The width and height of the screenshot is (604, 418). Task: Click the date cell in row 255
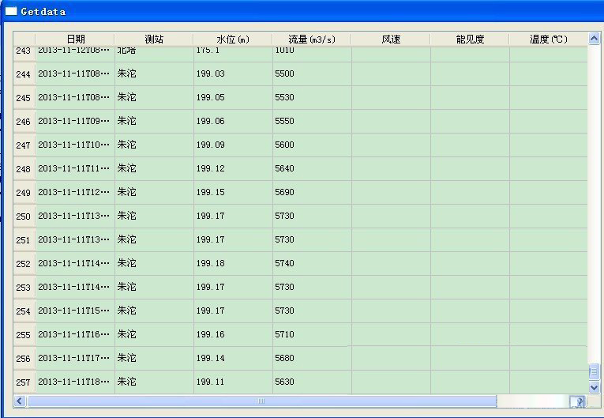coord(75,335)
